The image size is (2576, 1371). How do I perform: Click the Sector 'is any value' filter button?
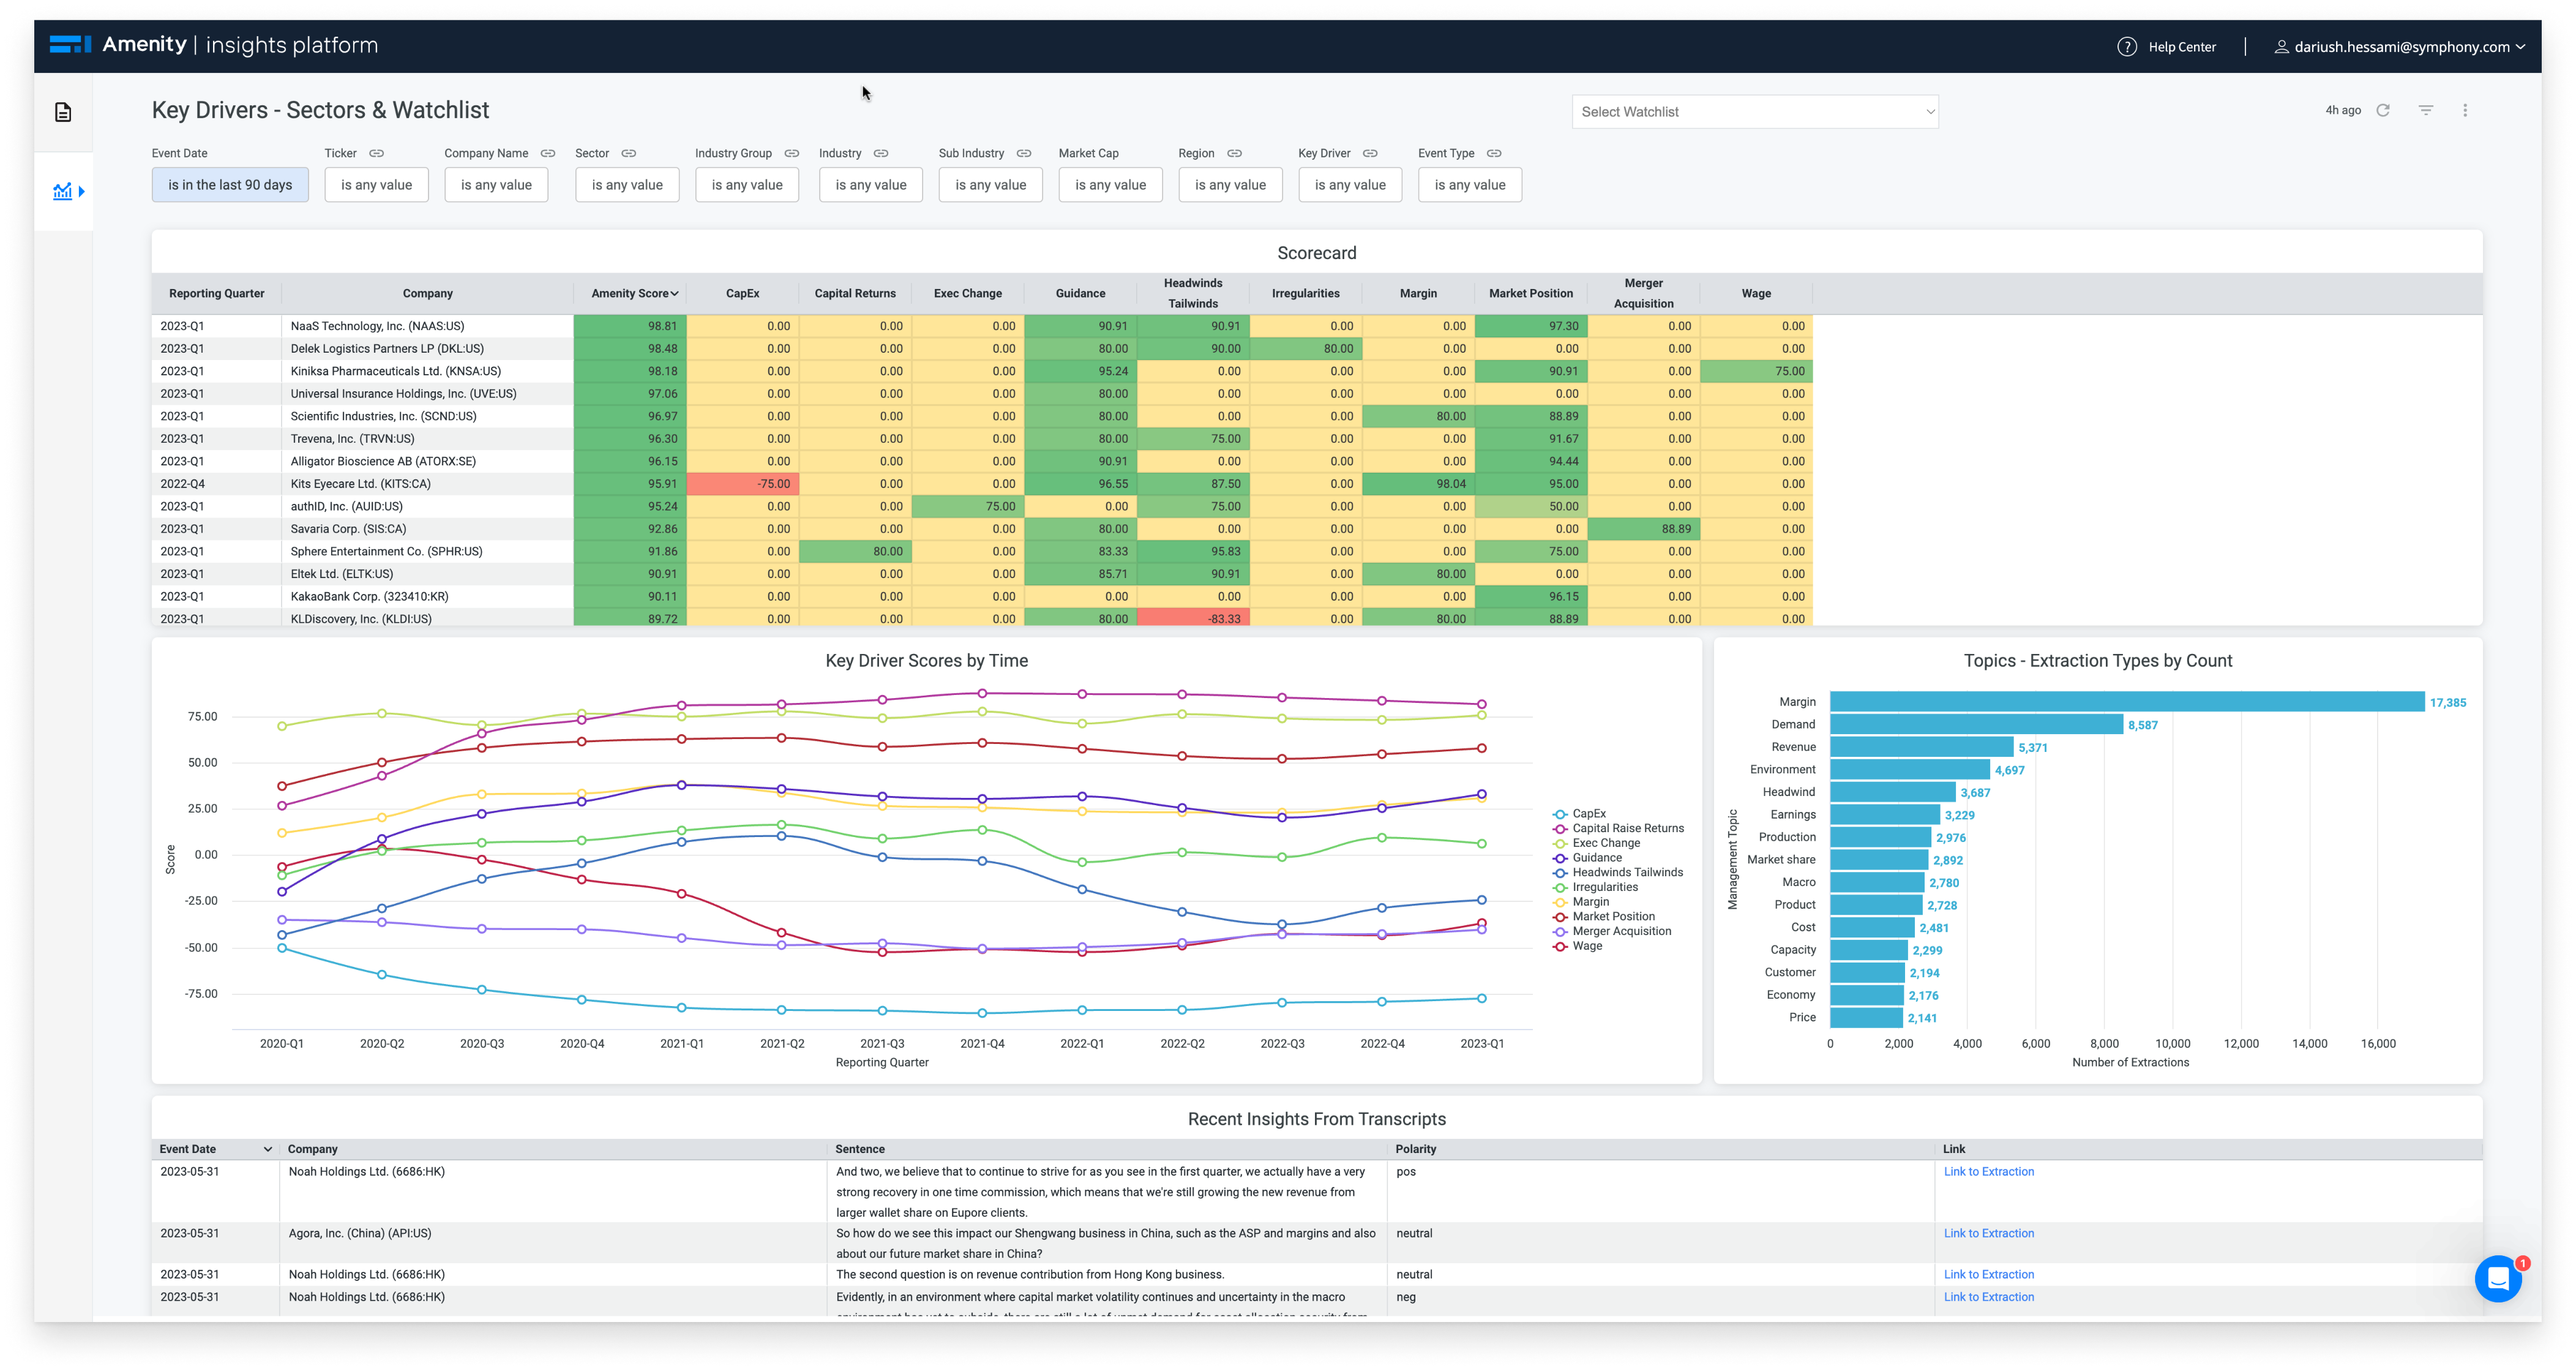(627, 184)
